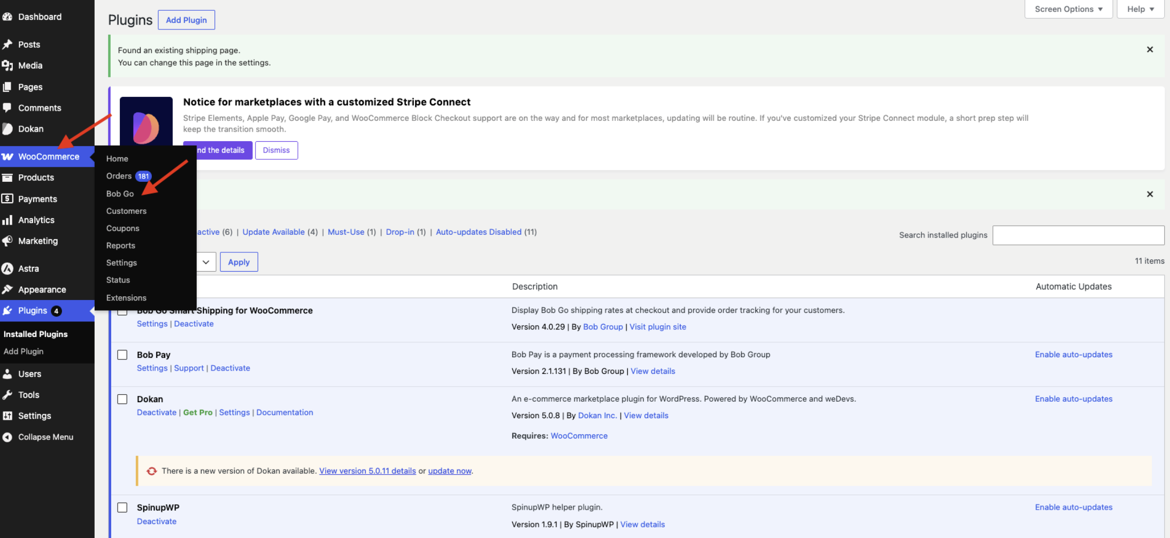The height and width of the screenshot is (538, 1170).
Task: Click the Tools wrench icon
Action: pyautogui.click(x=7, y=395)
